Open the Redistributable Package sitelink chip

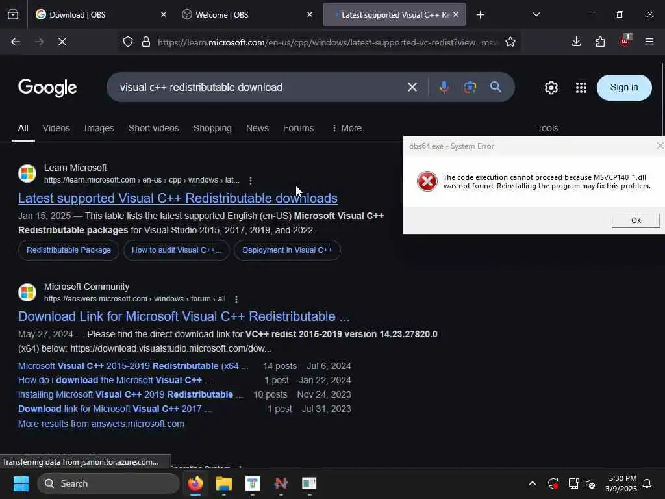coord(69,250)
